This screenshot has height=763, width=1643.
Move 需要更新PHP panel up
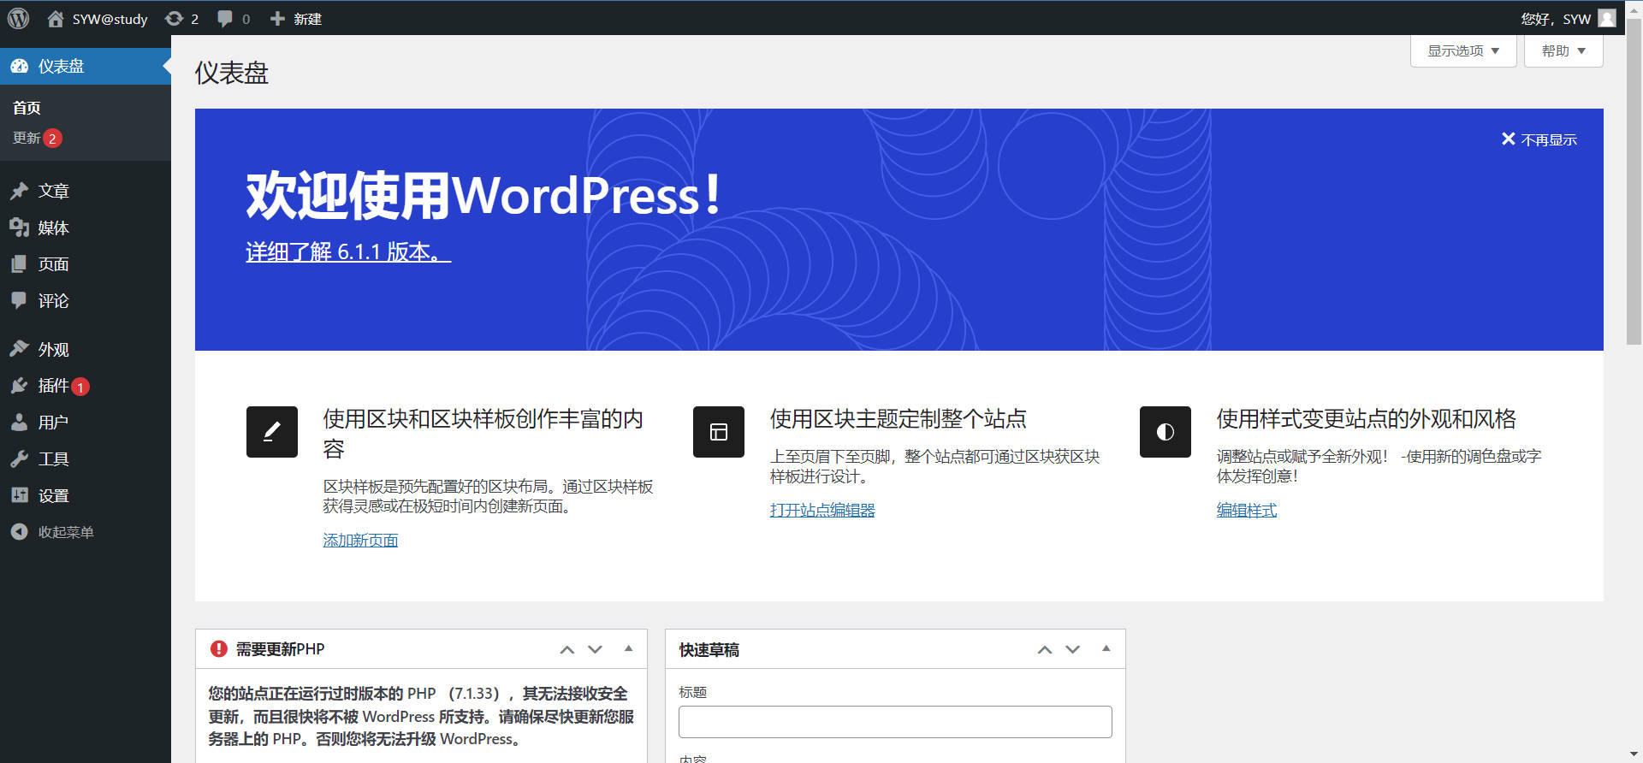tap(566, 649)
